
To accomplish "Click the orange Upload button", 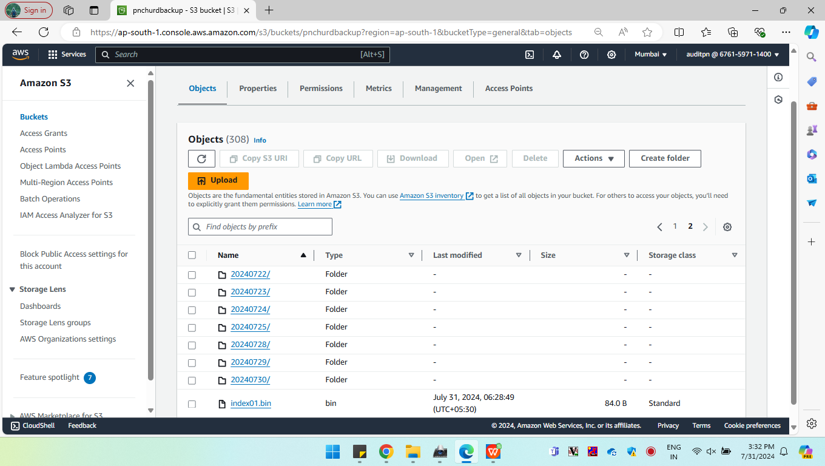I will pyautogui.click(x=218, y=181).
